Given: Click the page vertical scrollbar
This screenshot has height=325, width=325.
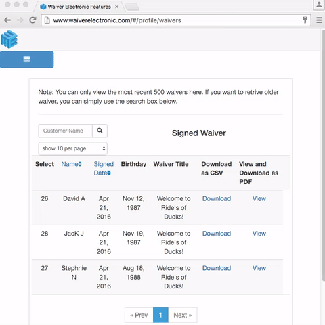Looking at the screenshot, I should tap(323, 156).
